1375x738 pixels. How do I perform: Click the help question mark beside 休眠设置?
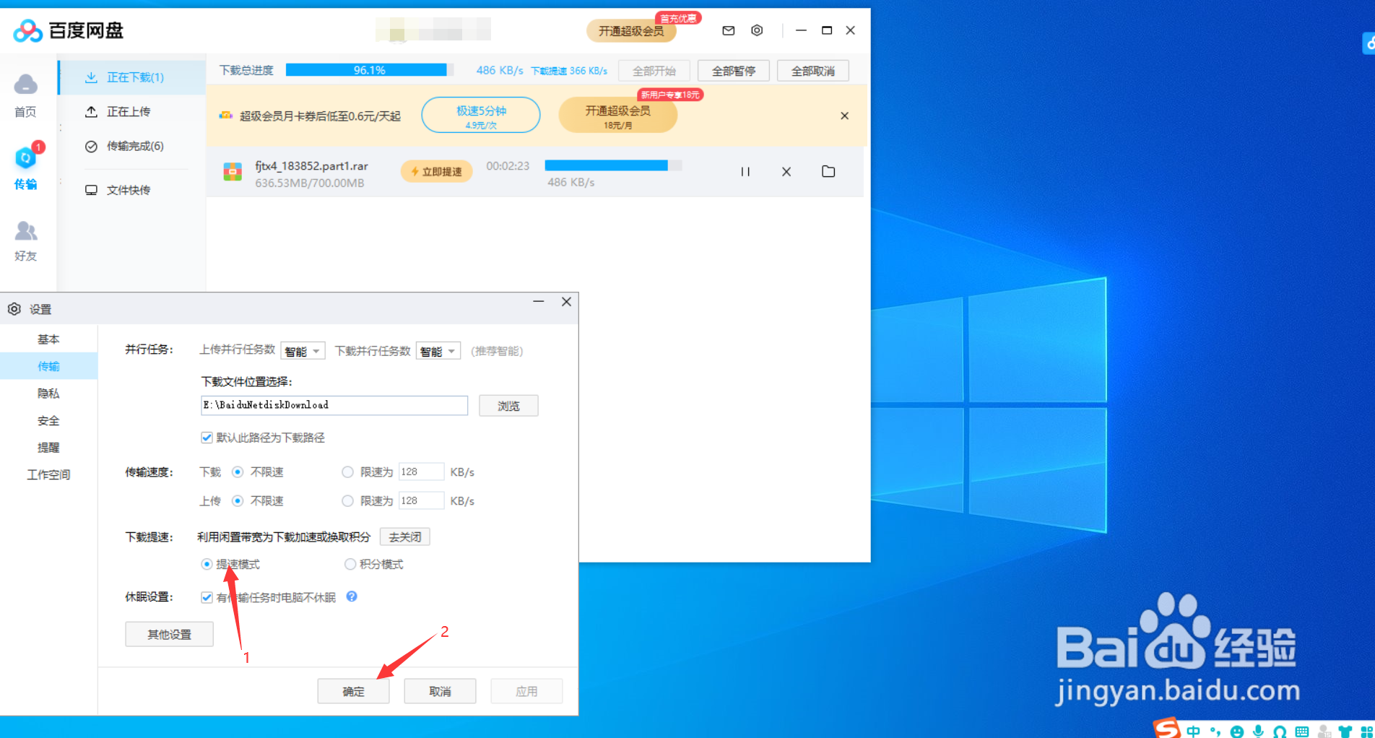[x=352, y=596]
